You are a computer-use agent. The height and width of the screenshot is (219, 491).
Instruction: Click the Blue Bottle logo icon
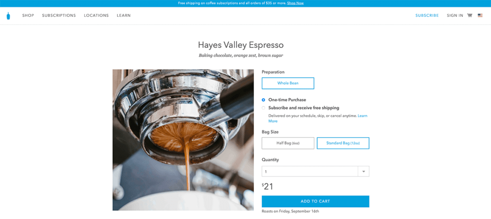[x=8, y=16]
